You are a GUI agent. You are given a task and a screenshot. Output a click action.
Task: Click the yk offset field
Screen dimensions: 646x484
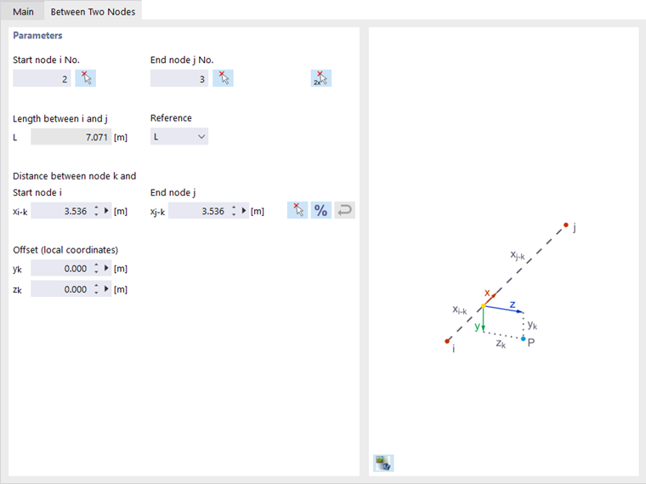point(61,269)
